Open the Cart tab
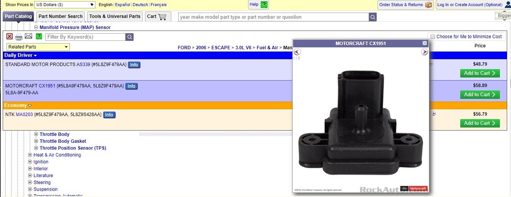Viewport: 511px width, 197px height. [x=158, y=16]
